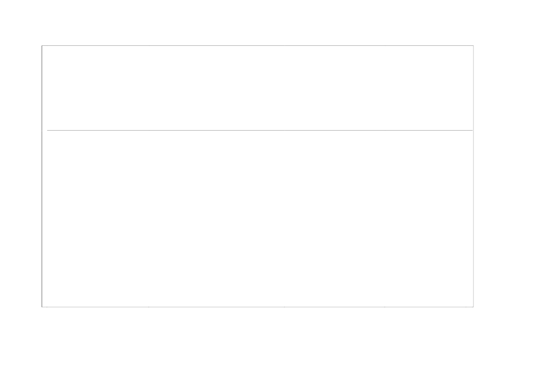Select the right end of the horizontal line
The height and width of the screenshot is (383, 541).
coord(472,130)
